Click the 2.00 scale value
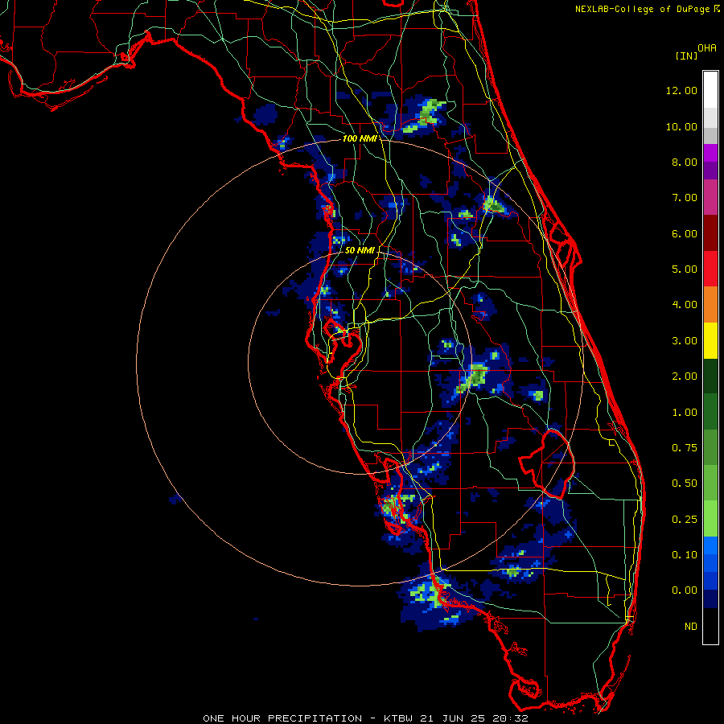This screenshot has width=724, height=724. click(x=685, y=376)
